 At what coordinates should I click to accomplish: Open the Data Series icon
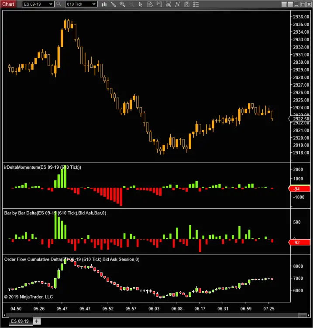168,4
